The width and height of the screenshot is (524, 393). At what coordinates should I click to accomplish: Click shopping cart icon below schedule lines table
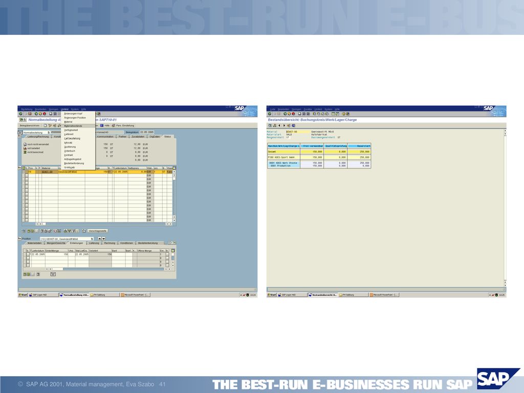coord(53,274)
